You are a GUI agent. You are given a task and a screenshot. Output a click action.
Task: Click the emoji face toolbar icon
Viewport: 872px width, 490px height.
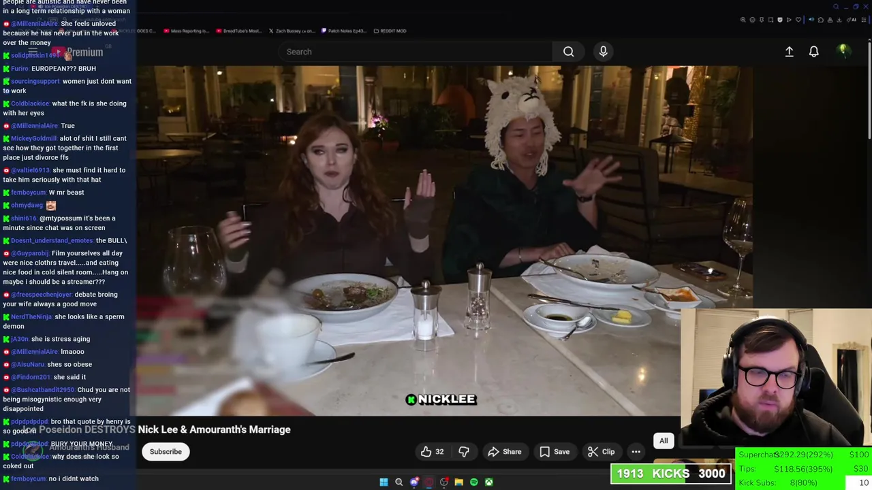(752, 20)
